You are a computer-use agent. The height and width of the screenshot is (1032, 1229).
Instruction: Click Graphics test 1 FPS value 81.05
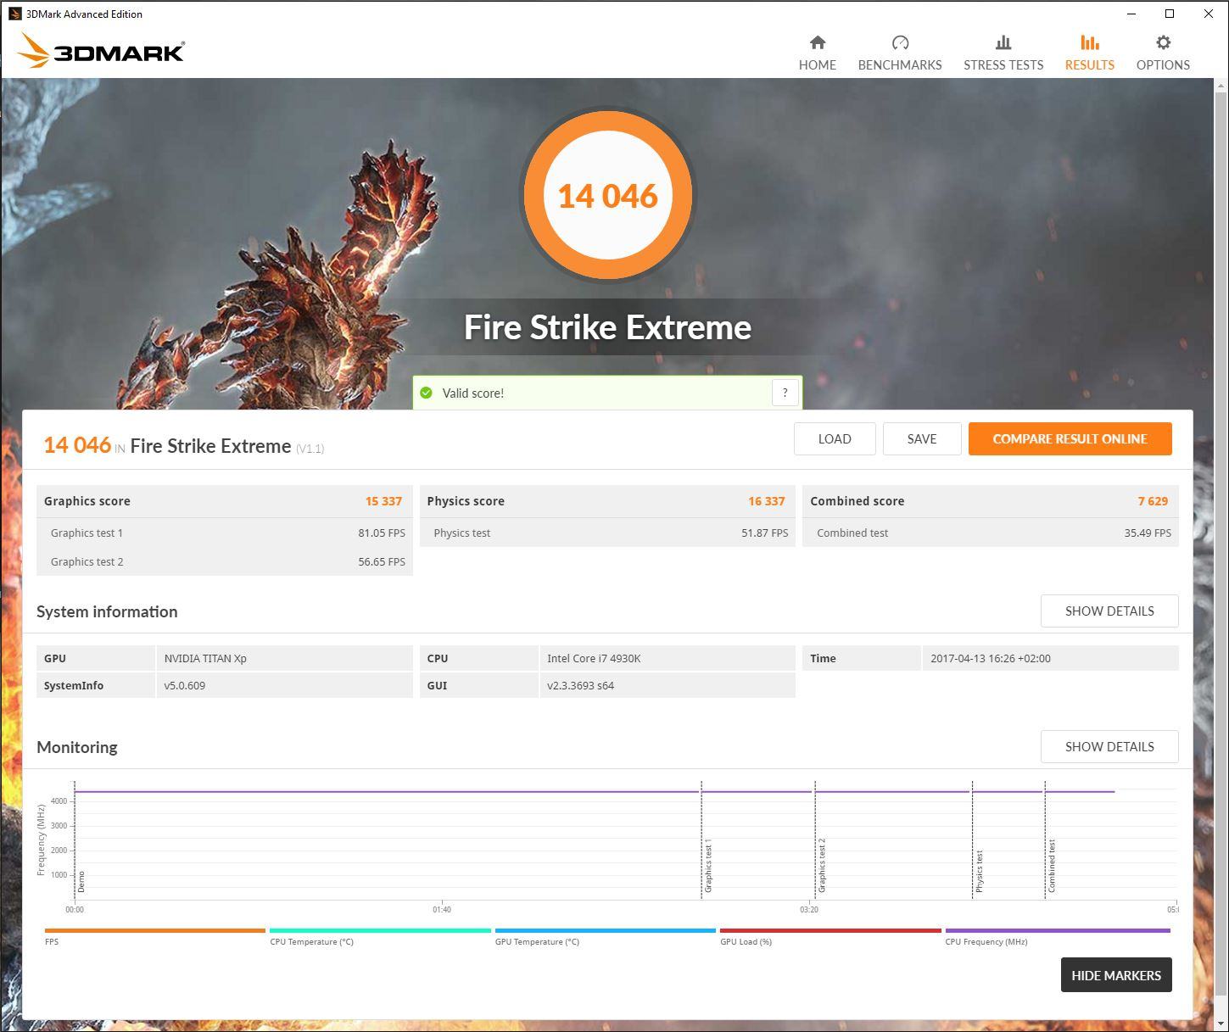click(382, 533)
